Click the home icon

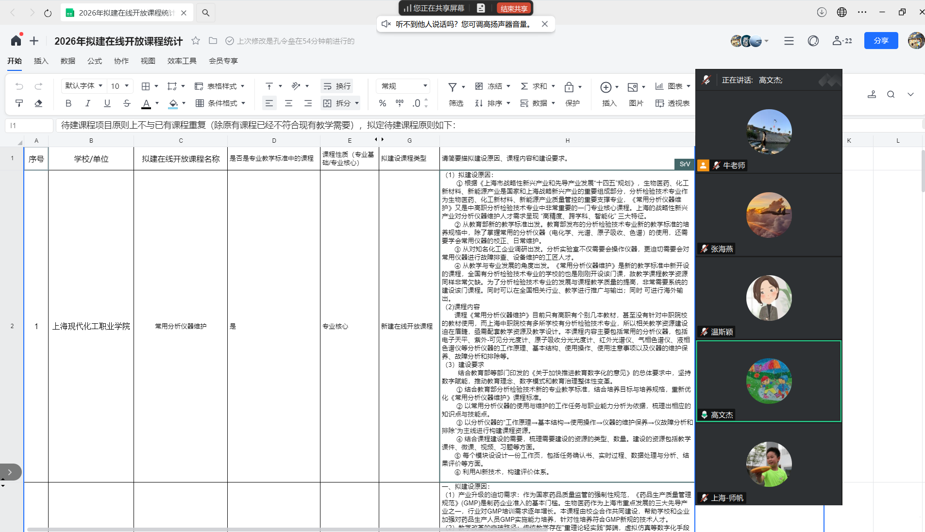coord(16,41)
